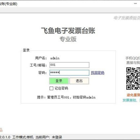This screenshot has height=140, width=140.
Task: Click the minimize window button
Action: point(135,4)
